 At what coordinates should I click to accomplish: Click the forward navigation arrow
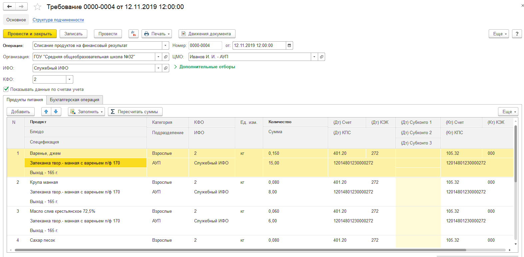tap(21, 7)
